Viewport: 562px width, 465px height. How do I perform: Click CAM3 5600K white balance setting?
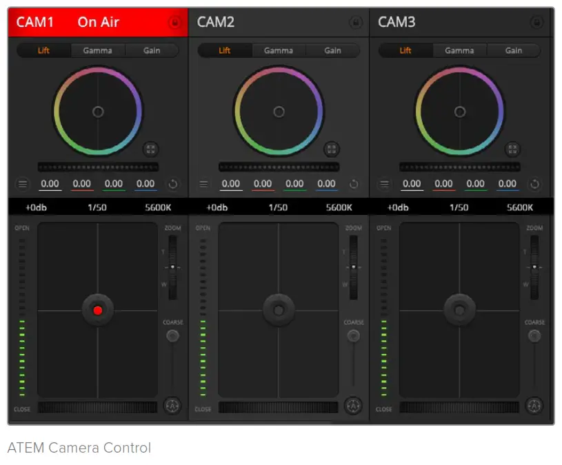tap(520, 207)
